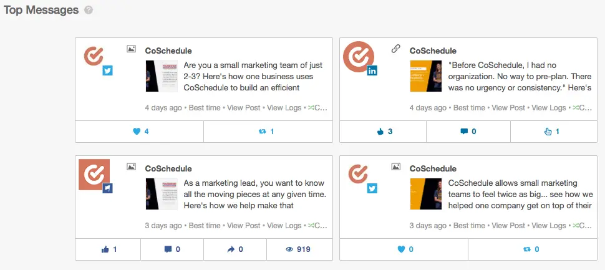The image size is (605, 270).
Task: Click the Facebook like thumbs-up count
Action: pos(109,249)
